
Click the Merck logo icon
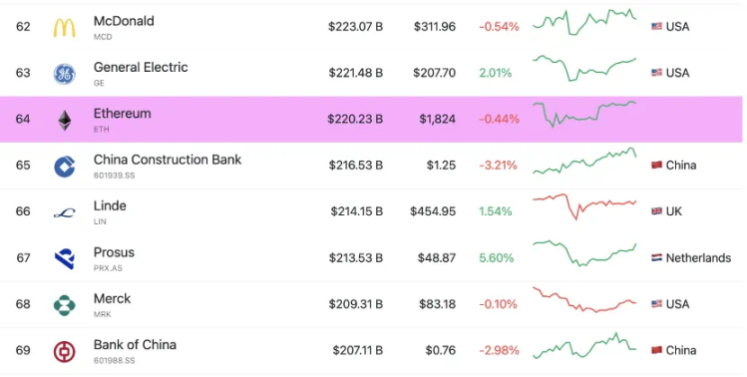(x=64, y=305)
